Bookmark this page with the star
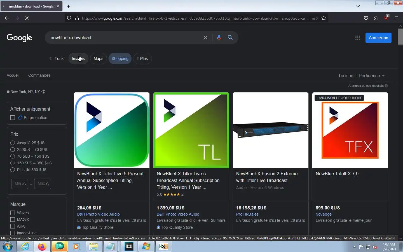The height and width of the screenshot is (252, 403). click(x=324, y=18)
